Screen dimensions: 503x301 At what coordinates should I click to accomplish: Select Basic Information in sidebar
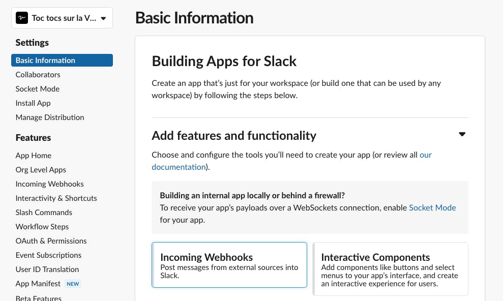click(62, 61)
